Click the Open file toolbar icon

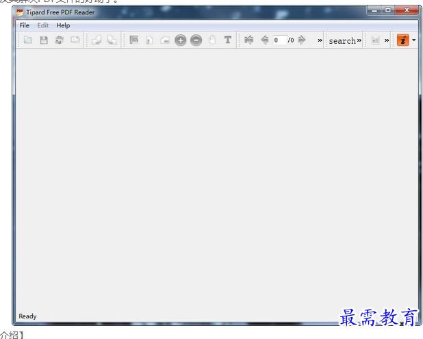[x=28, y=40]
